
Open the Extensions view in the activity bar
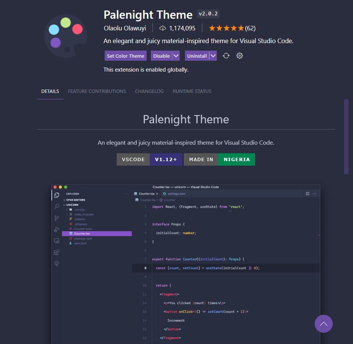click(56, 252)
